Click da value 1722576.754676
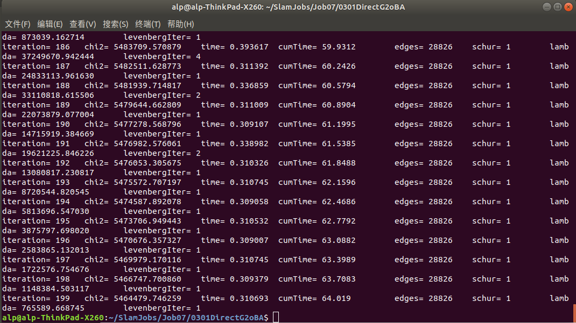Viewport: 576px width, 323px height. [55, 269]
